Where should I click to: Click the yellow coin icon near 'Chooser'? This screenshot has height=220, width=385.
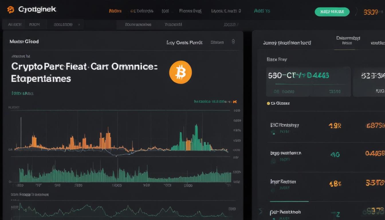tap(269, 103)
